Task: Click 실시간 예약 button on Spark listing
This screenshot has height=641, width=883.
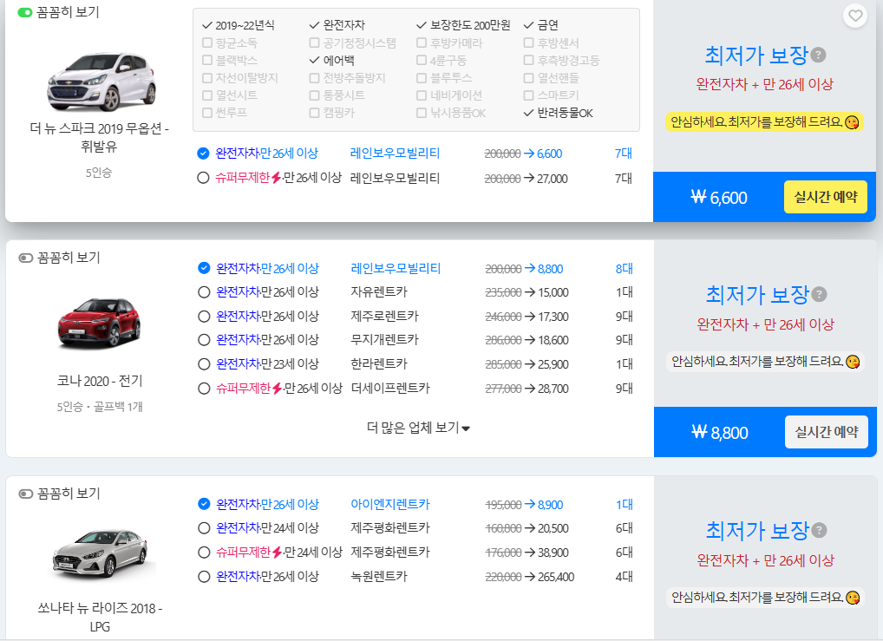Action: pos(825,197)
